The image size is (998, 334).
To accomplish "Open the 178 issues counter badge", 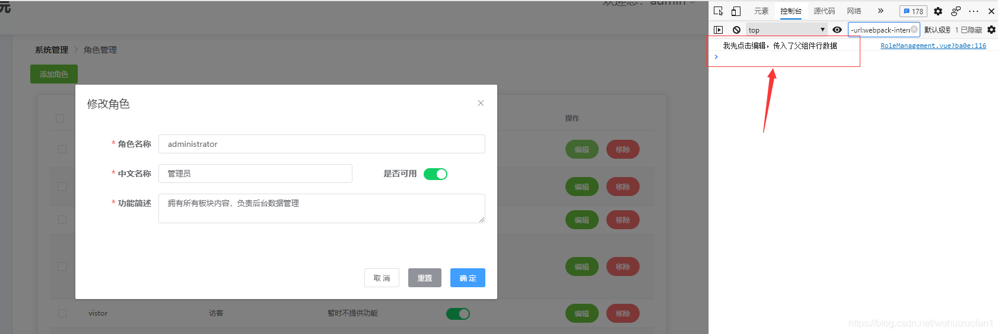I will coord(913,11).
